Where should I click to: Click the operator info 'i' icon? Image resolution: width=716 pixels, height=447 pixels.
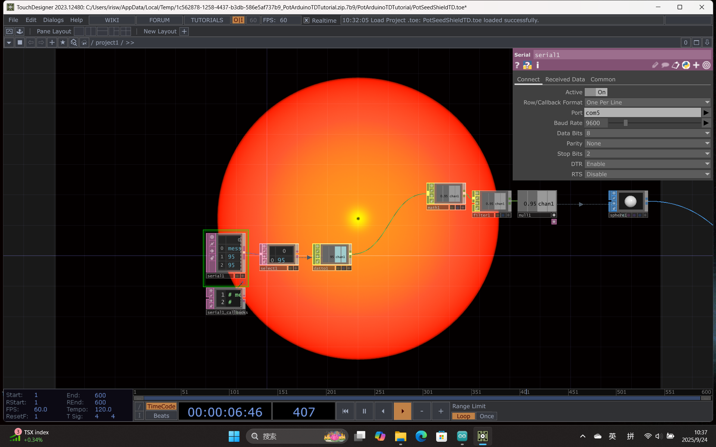tap(538, 66)
